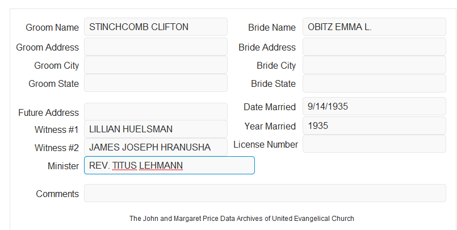The height and width of the screenshot is (230, 457).
Task: Click the Bride City input
Action: (374, 65)
